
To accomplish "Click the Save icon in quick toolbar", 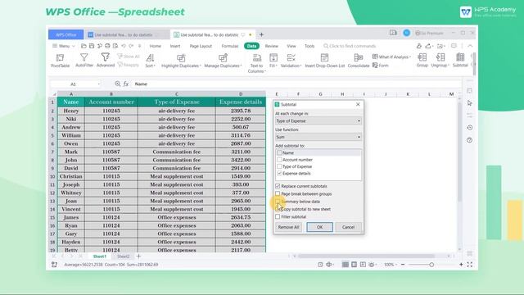I will tap(92, 46).
